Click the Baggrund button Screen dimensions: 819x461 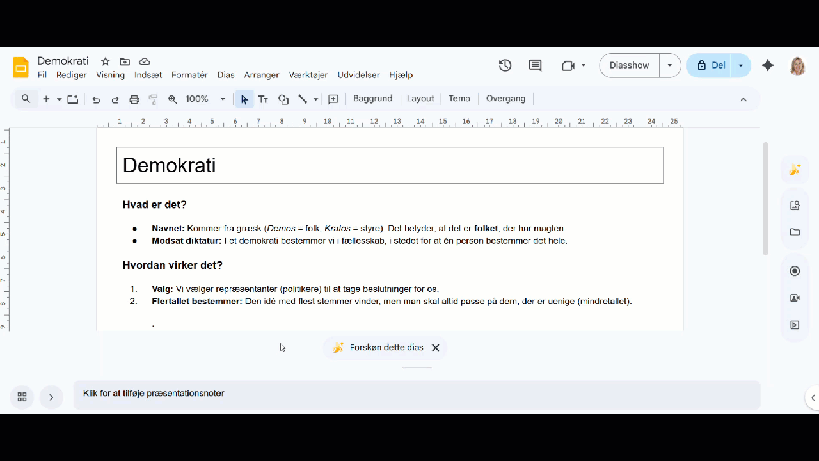372,99
